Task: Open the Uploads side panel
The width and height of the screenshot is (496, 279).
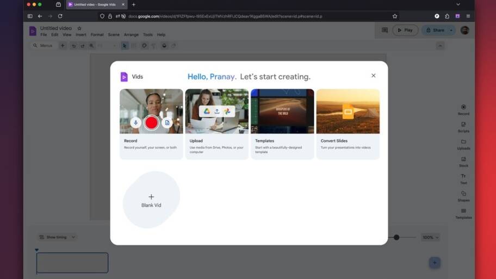Action: (x=463, y=145)
